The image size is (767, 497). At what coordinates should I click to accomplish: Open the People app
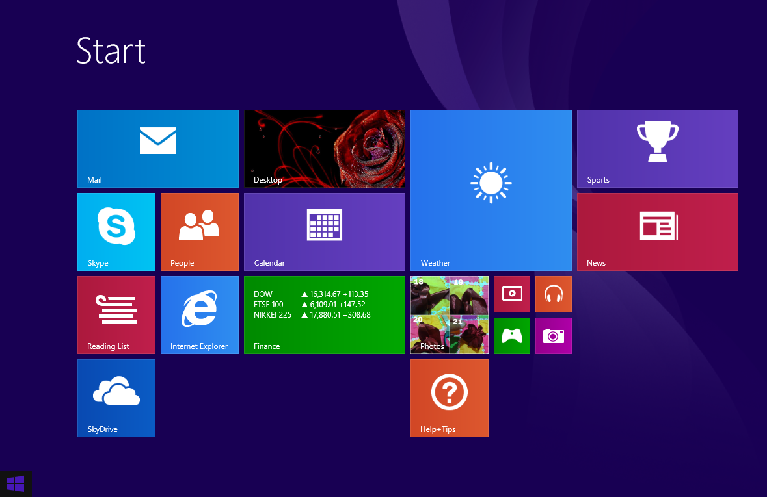pyautogui.click(x=199, y=231)
